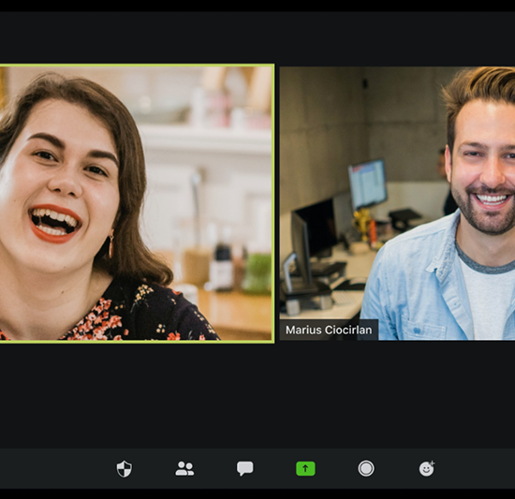The width and height of the screenshot is (515, 499).
Task: Open the Reactions smiley icon
Action: [x=427, y=468]
